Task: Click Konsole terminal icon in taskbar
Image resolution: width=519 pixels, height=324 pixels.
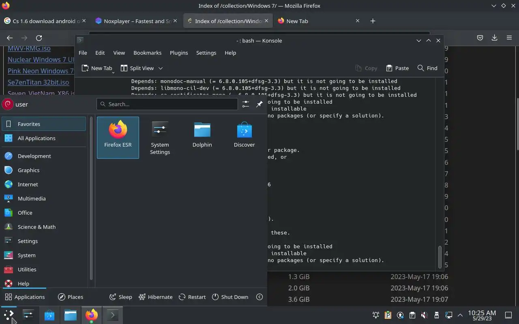Action: click(112, 315)
